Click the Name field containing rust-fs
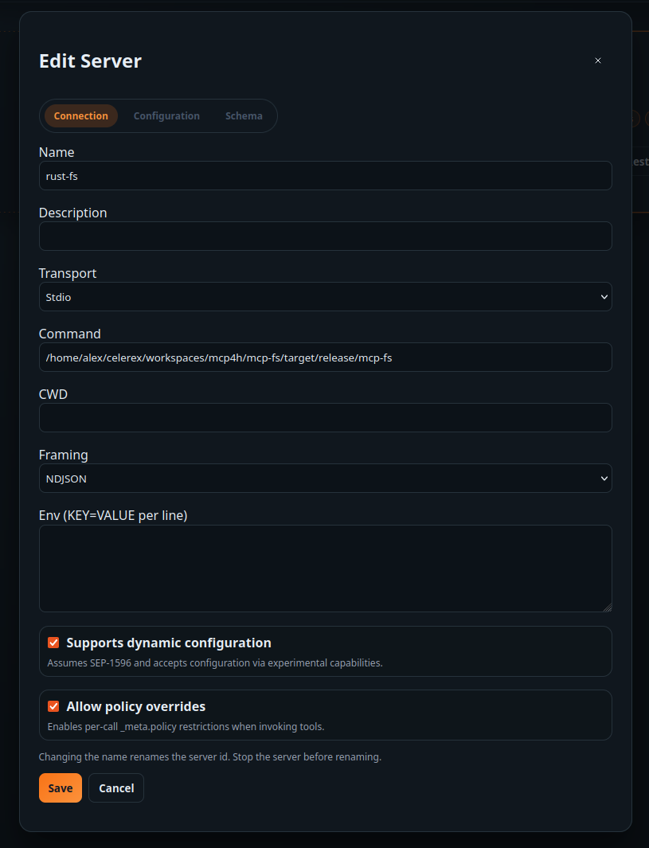Screen dimensions: 649x848 [x=325, y=175]
